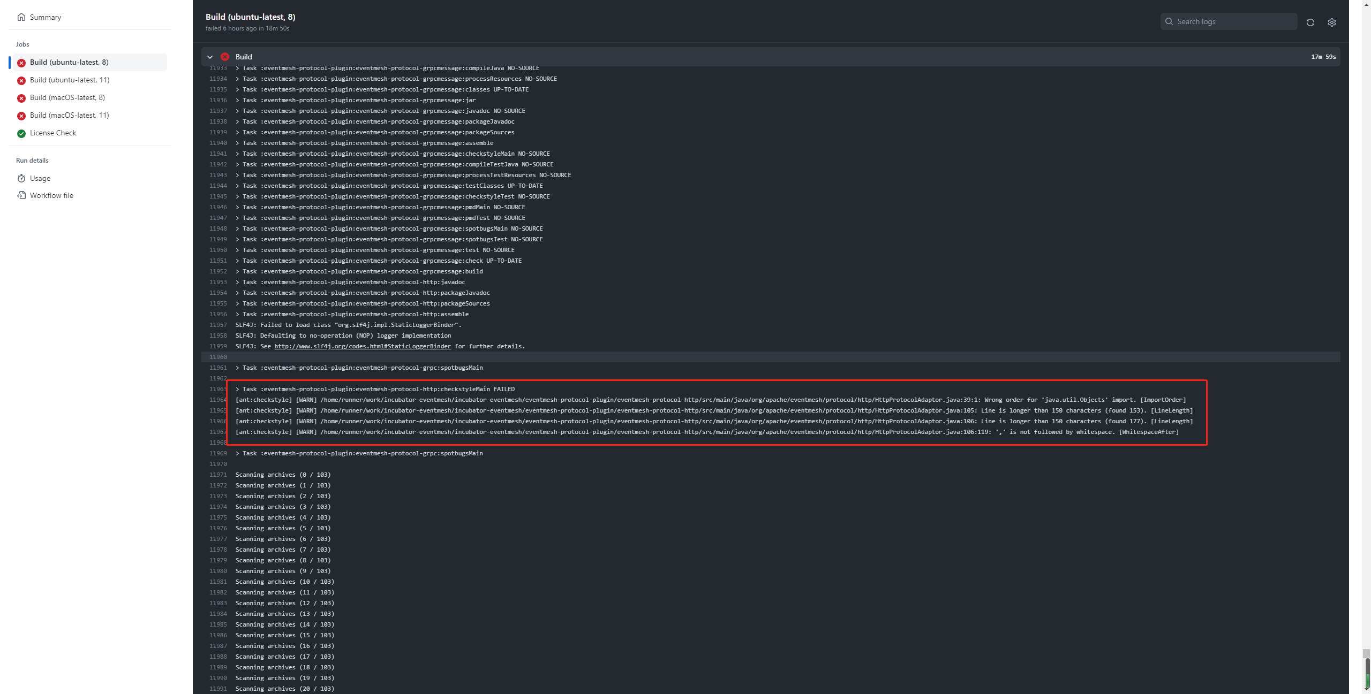Select the Build (macOS-latest, 8) job
1371x694 pixels.
point(67,97)
